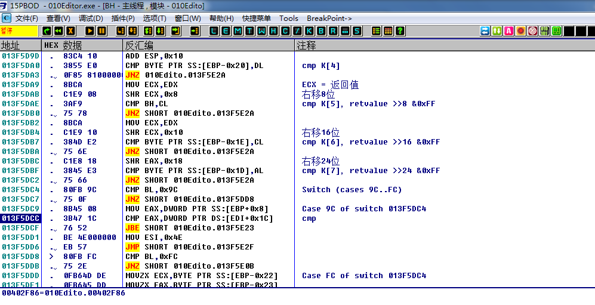Open the 选项(T) menu
The width and height of the screenshot is (595, 305).
pos(155,19)
